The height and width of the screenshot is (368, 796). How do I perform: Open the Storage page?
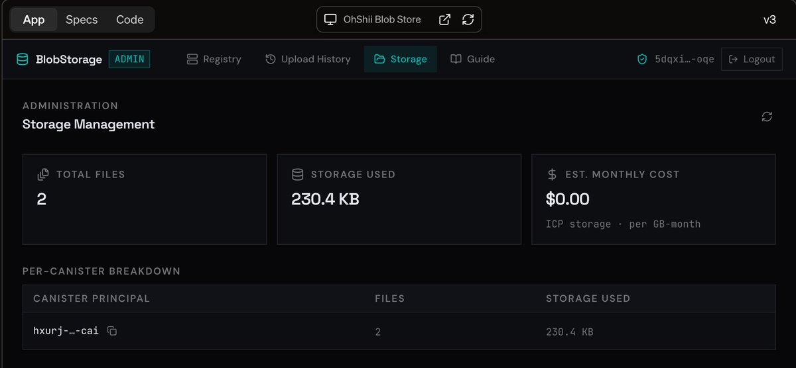coord(401,59)
